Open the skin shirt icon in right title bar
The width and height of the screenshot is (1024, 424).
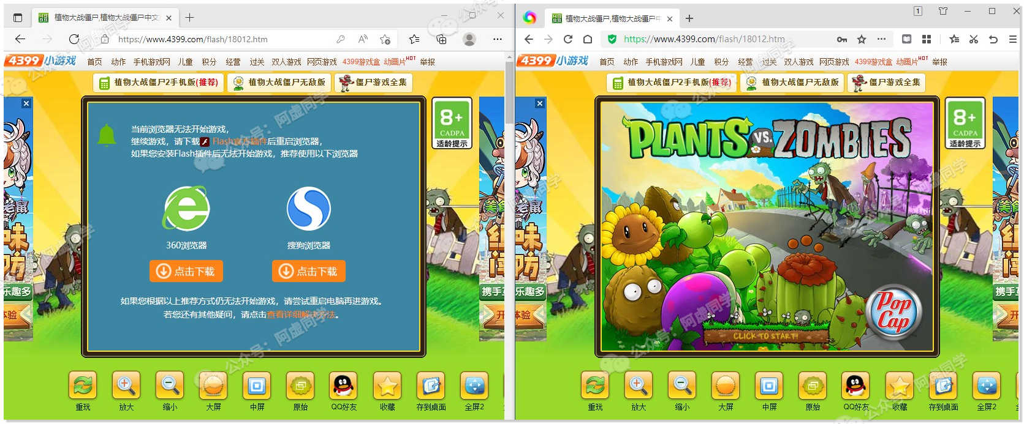943,11
